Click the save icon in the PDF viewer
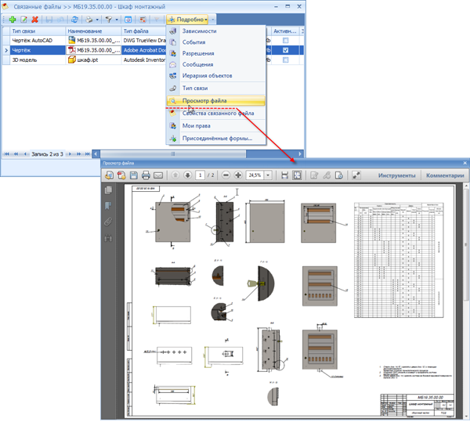This screenshot has width=470, height=422. 134,175
